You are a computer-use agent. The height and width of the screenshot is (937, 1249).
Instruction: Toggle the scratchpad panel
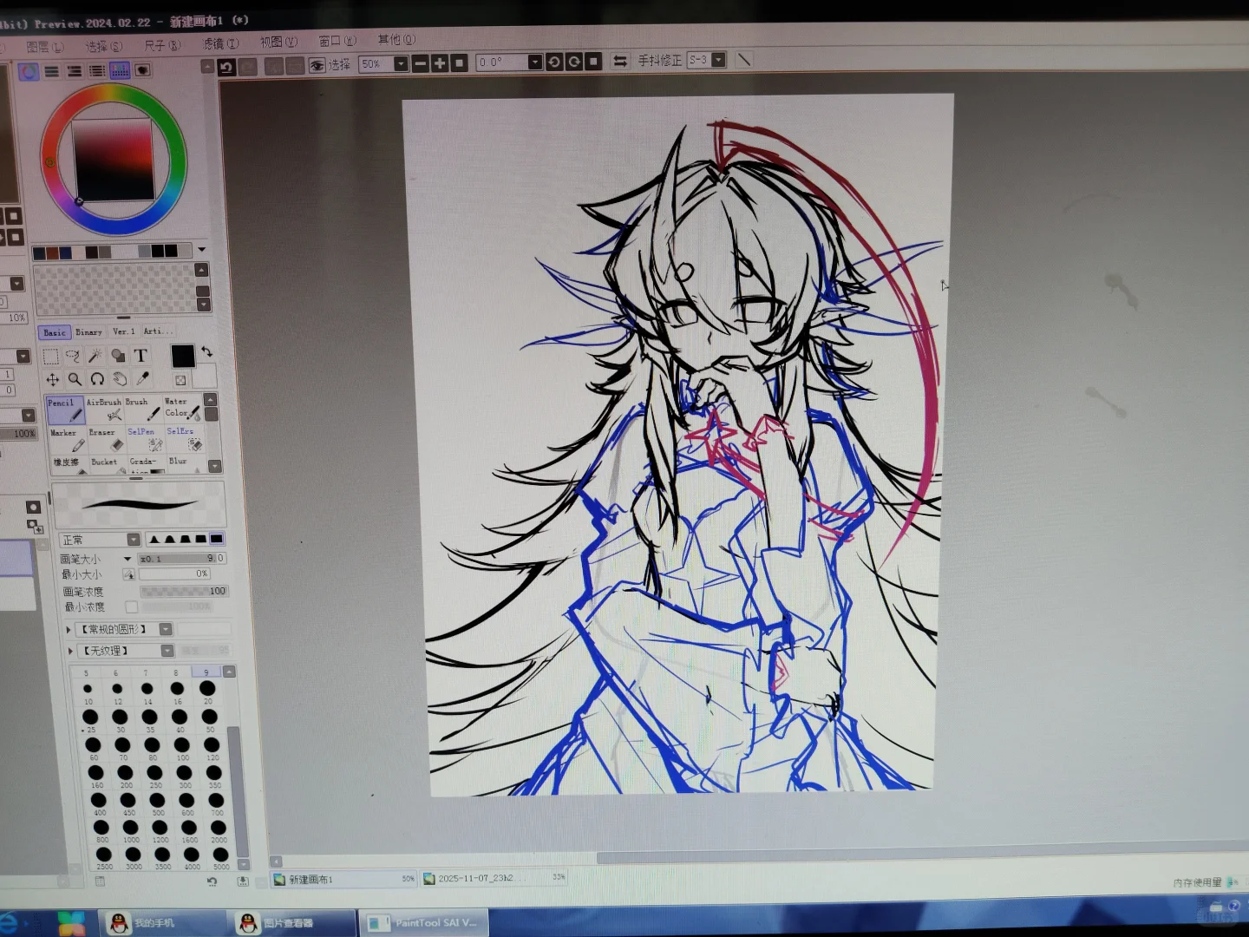pyautogui.click(x=142, y=70)
